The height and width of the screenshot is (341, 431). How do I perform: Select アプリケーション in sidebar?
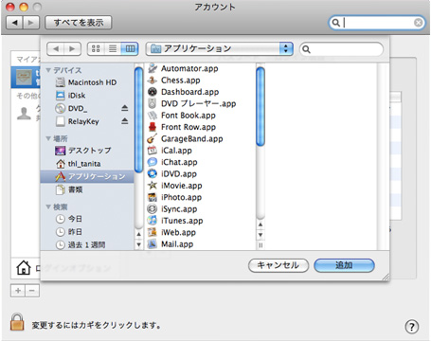(x=87, y=176)
